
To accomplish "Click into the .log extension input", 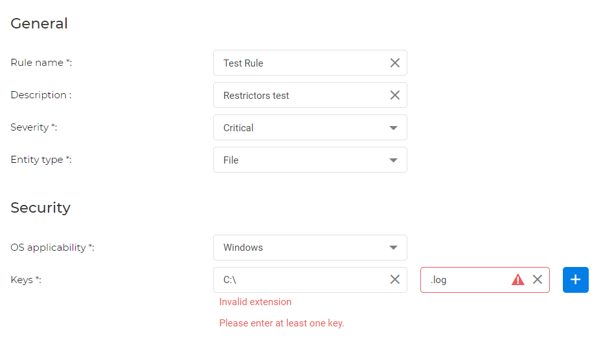I will [466, 280].
